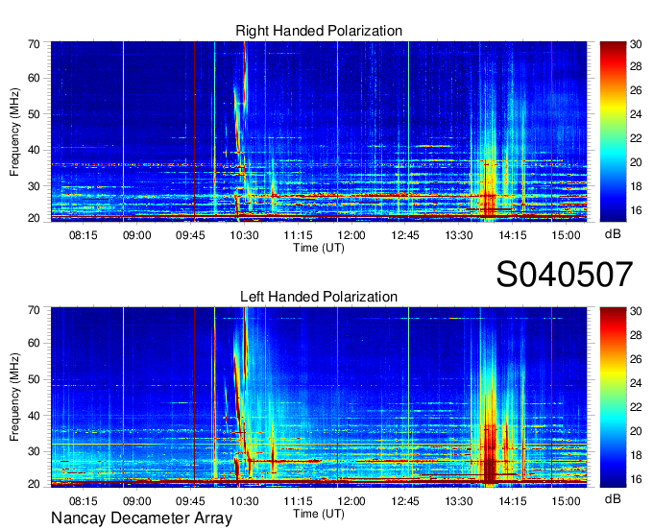Image resolution: width=653 pixels, height=530 pixels.
Task: Click the 08:15 tick on the bottom plot
Action: 84,501
